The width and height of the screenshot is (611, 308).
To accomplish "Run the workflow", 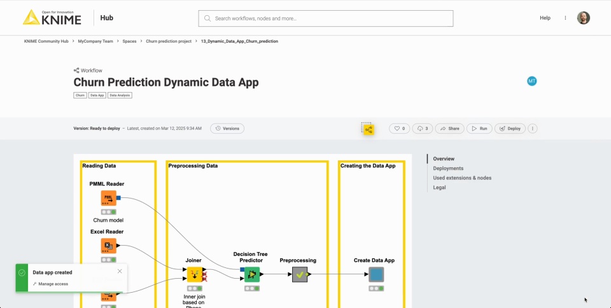I will 479,129.
